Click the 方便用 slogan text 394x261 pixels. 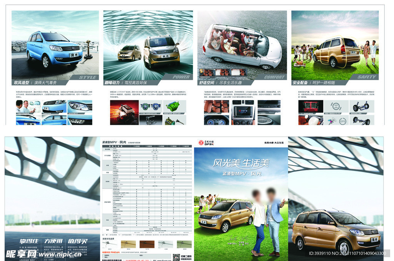(x=53, y=241)
